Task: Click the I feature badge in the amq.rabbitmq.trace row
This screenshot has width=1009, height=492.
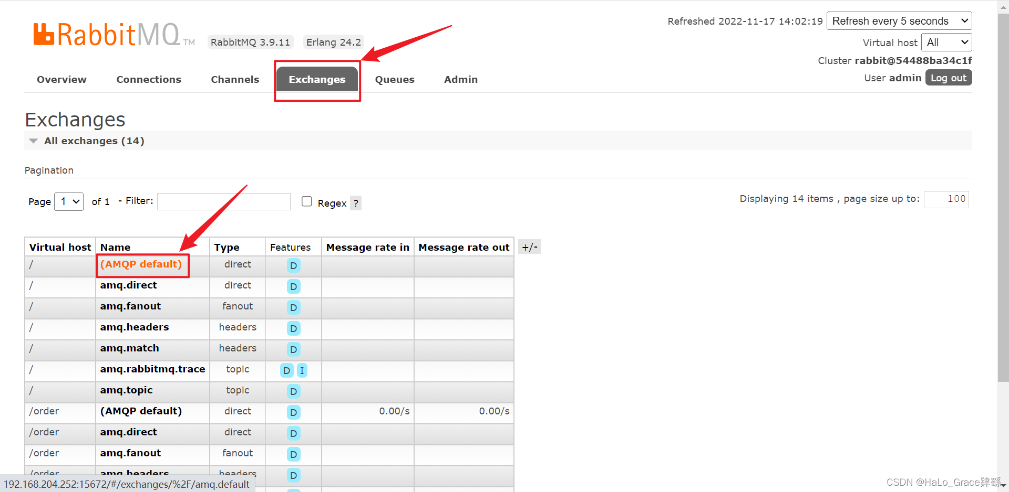Action: (302, 370)
